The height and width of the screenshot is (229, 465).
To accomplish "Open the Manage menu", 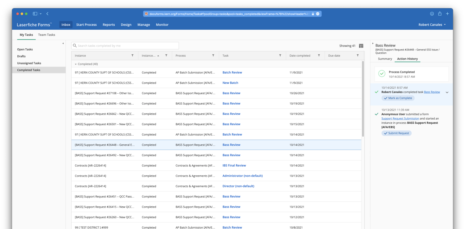I will point(144,25).
